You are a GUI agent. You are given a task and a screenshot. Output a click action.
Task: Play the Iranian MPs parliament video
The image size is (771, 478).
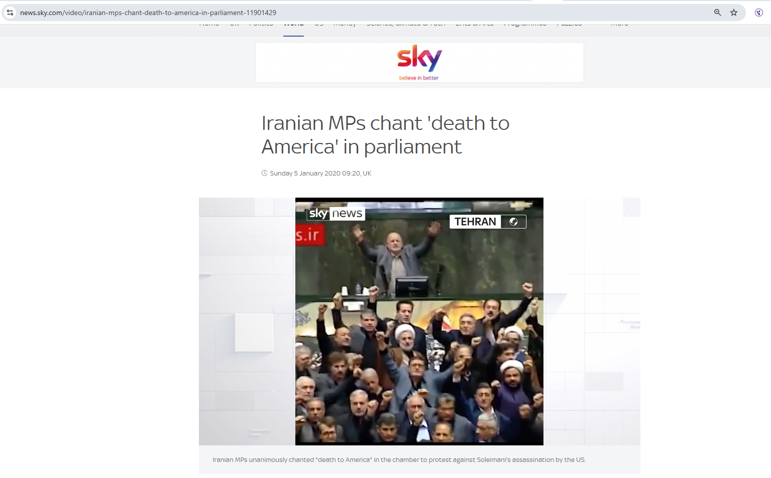pos(419,321)
